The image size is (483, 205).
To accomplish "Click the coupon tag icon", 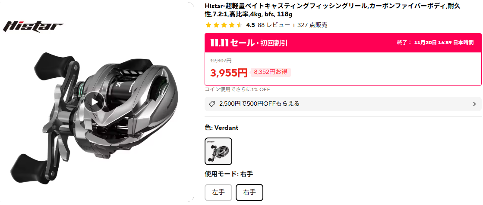I will 212,104.
